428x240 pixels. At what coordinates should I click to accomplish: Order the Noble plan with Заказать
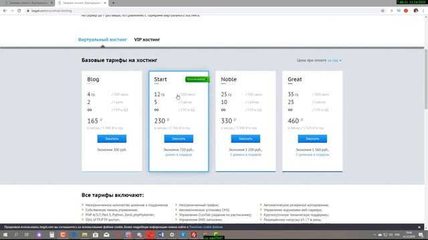(245, 139)
